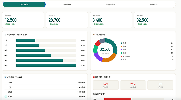Image resolution: width=181 pixels, height=100 pixels.
Task: Click the 2,850 家庭 value
Action: (81, 83)
